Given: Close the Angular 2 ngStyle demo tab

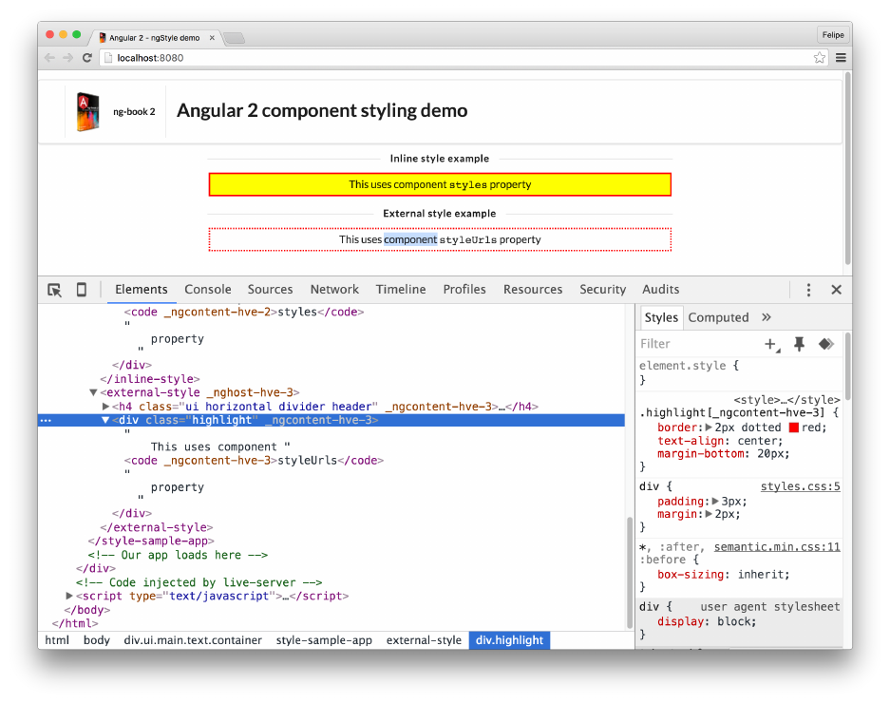Looking at the screenshot, I should coord(212,38).
